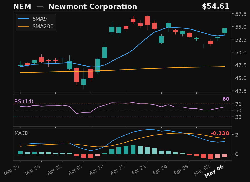
Task: Click the Apr 02 date label
Action: click(x=54, y=170)
